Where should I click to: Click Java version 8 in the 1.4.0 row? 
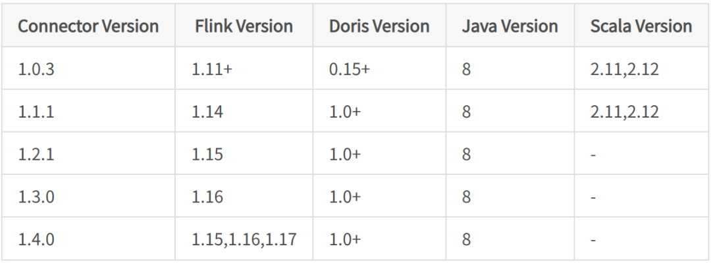466,239
